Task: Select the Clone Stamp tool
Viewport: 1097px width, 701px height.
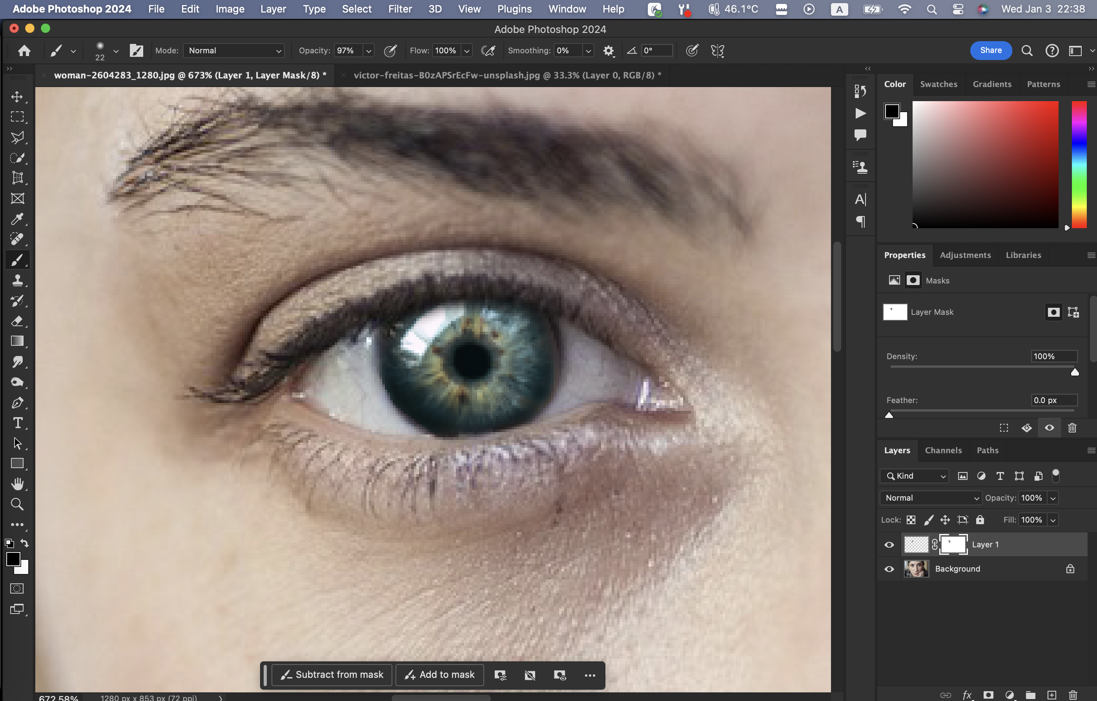Action: pos(17,280)
